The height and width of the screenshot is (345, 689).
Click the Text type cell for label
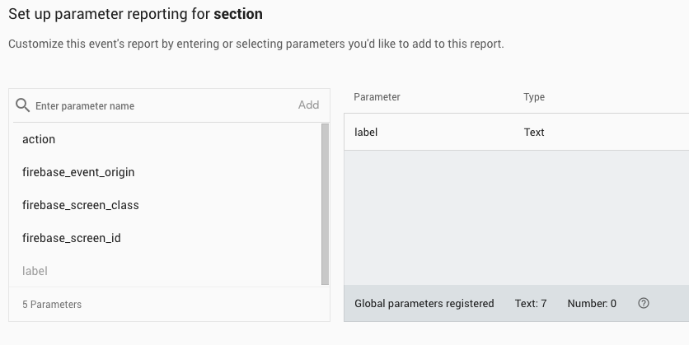[534, 132]
